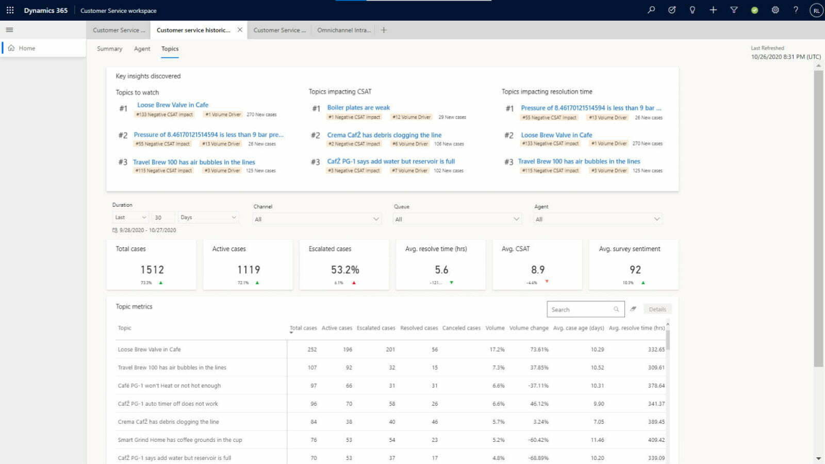Click the eraser clear icon beside Search
This screenshot has height=464, width=825.
633,309
